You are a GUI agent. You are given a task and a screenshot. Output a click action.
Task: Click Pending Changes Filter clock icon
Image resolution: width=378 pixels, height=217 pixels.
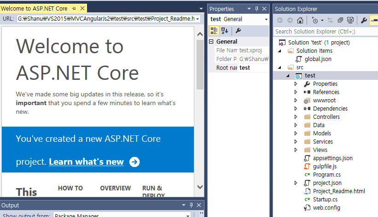click(x=314, y=20)
